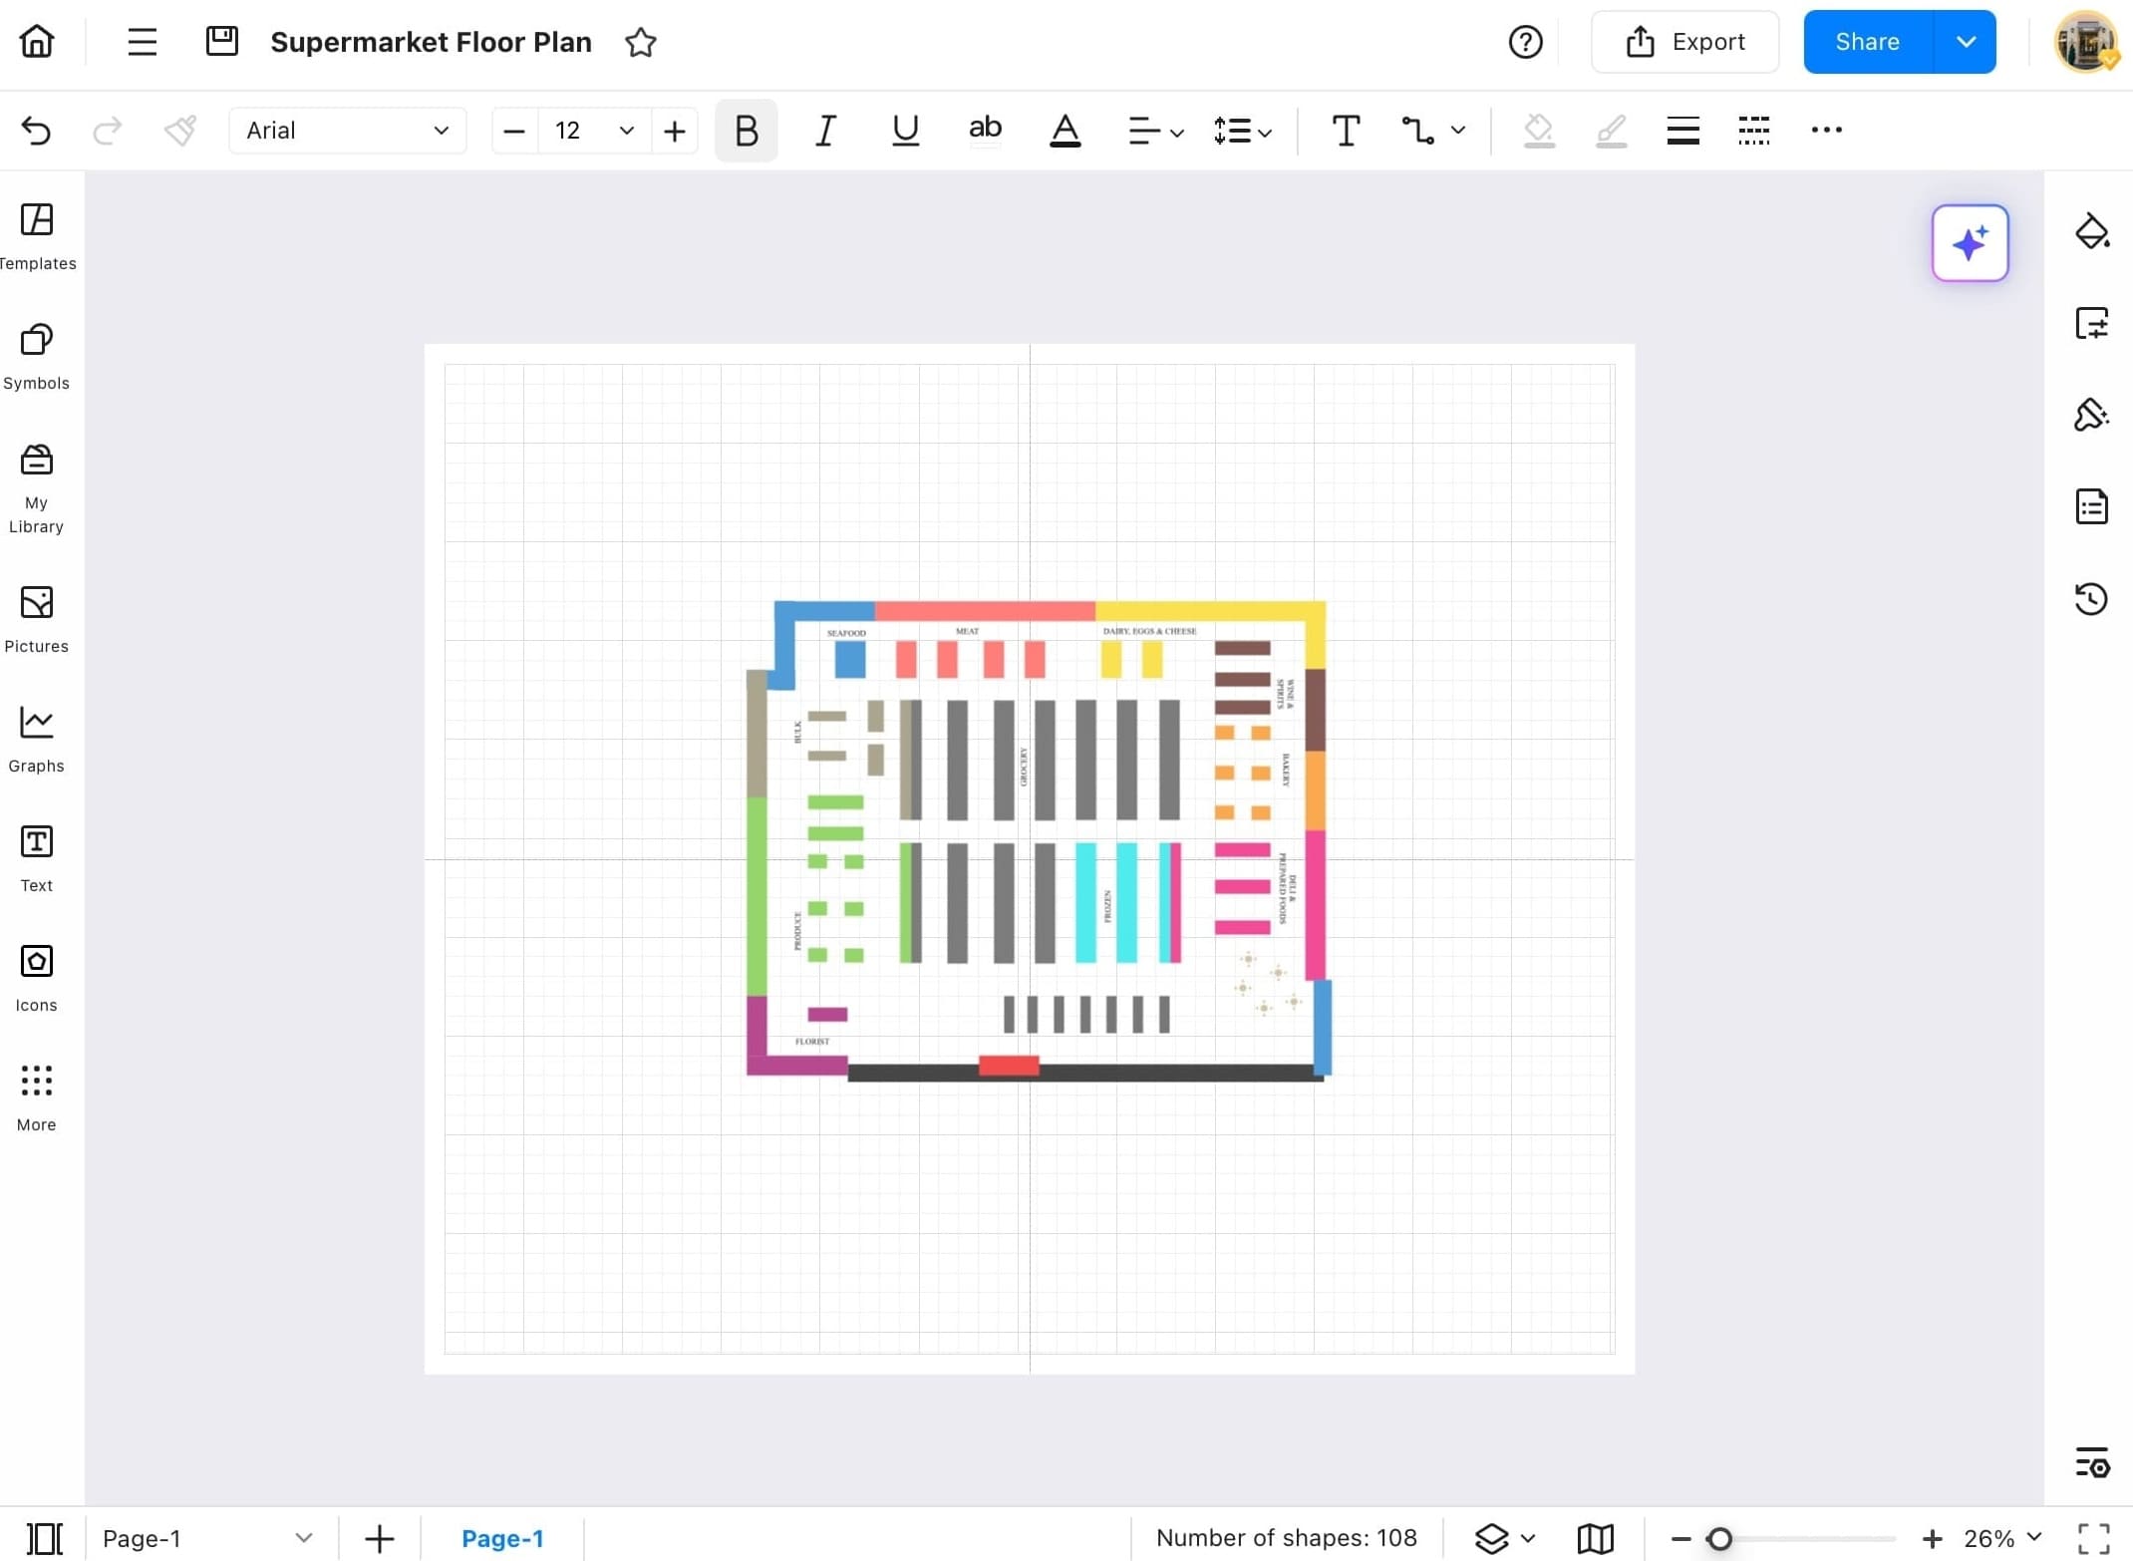Click the Export button
The height and width of the screenshot is (1561, 2133).
click(x=1685, y=42)
